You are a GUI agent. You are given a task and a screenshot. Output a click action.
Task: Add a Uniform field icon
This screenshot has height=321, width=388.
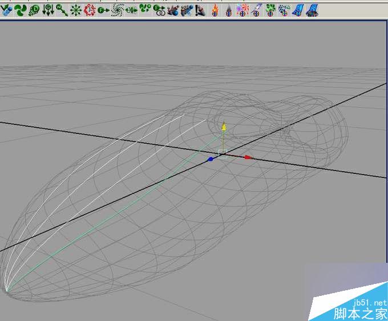tap(103, 10)
